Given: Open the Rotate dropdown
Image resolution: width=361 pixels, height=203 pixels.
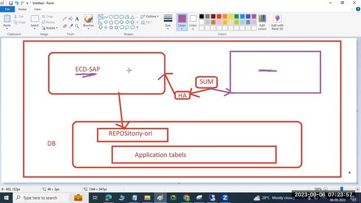Looking at the screenshot, I should (50, 28).
